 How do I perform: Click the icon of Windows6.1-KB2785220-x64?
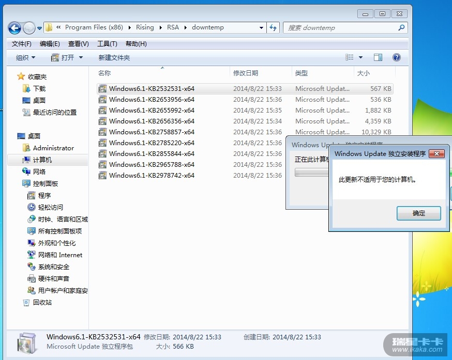point(102,143)
